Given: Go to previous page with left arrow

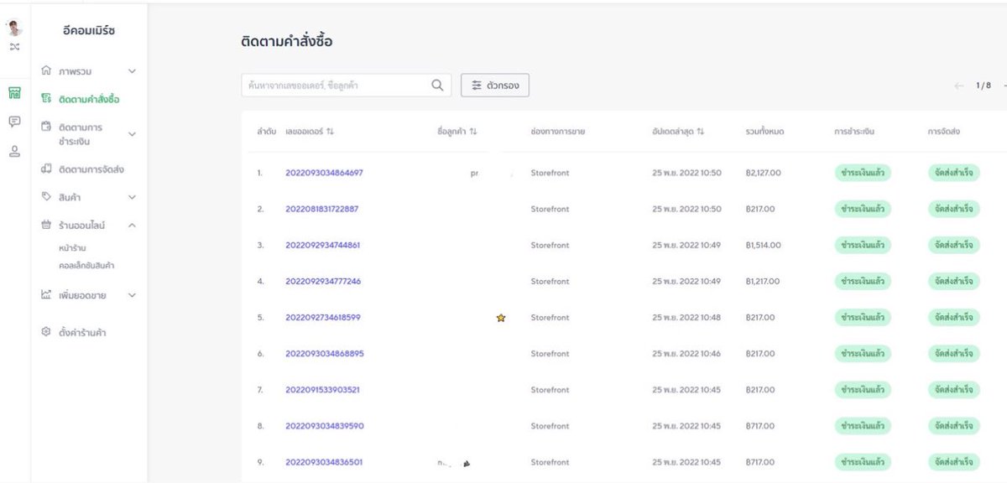Looking at the screenshot, I should point(959,86).
